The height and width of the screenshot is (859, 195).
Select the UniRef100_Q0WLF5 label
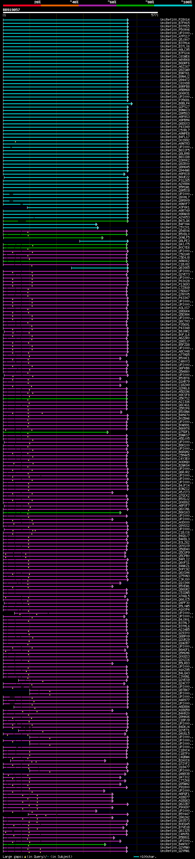pyautogui.click(x=175, y=238)
